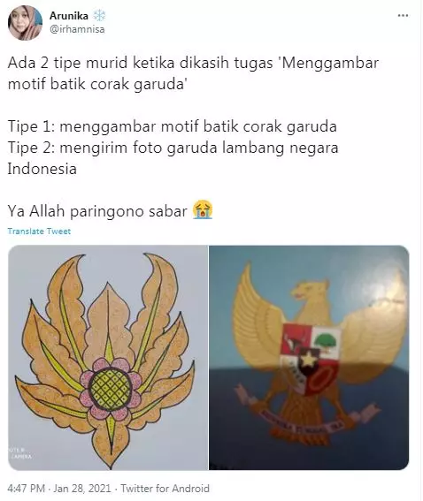The height and width of the screenshot is (501, 423).
Task: Click the Translate Tweet link
Action: 39,232
